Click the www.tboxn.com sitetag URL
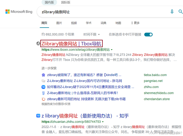Viewport: 183px width, 136px height. point(76,50)
